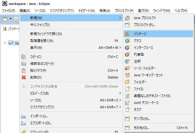
Task: Select the Sa project folder in tree
Action: [14, 43]
